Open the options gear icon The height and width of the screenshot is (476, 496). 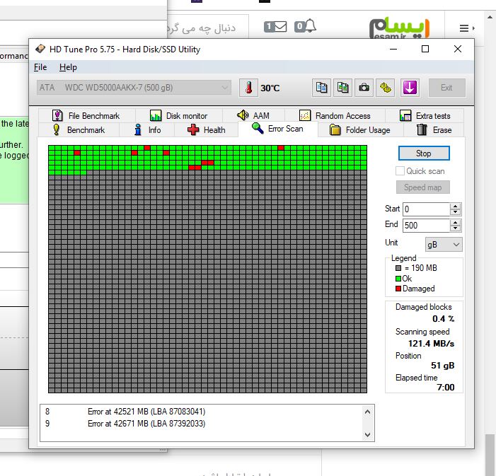click(x=386, y=88)
